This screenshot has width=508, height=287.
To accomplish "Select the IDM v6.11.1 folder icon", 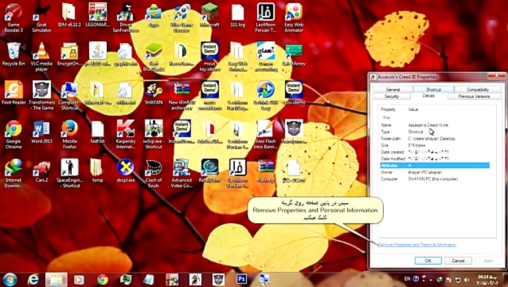I will coord(69,15).
